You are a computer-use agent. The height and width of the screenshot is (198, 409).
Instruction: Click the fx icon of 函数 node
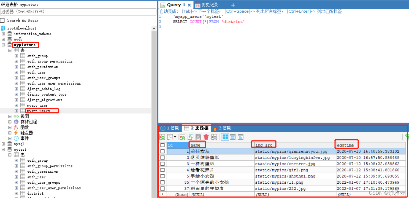pos(16,127)
